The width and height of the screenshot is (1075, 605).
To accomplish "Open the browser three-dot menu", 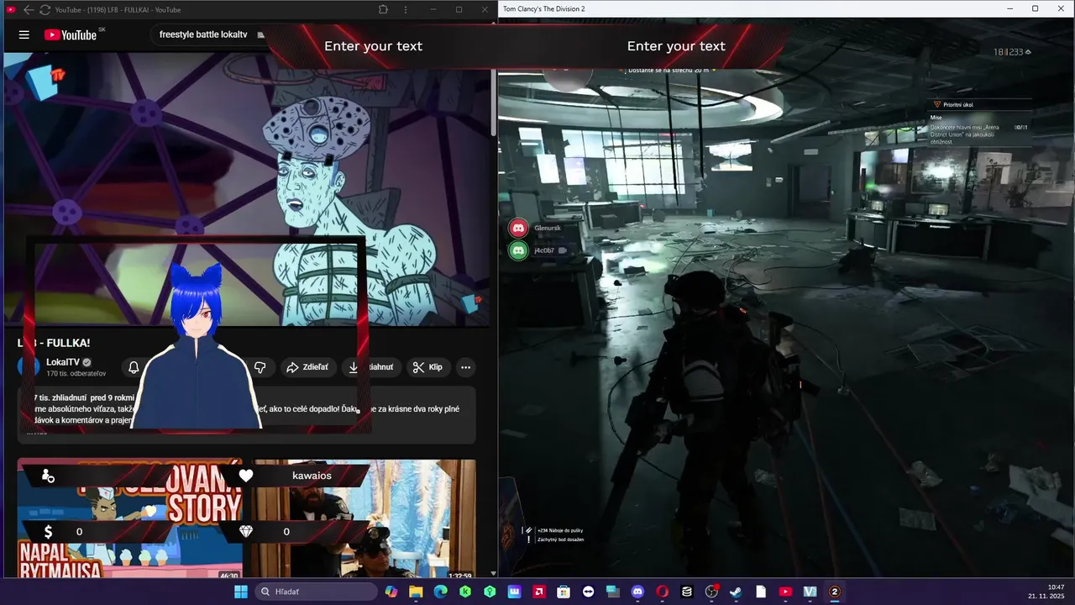I will tap(406, 9).
